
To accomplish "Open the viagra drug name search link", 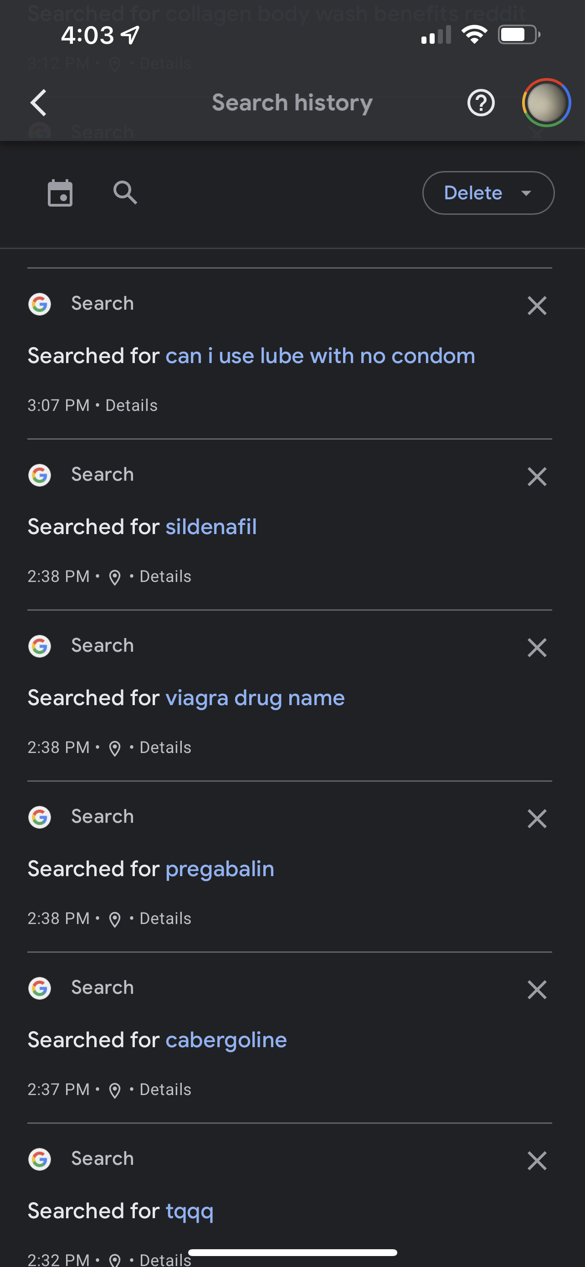I will (255, 698).
